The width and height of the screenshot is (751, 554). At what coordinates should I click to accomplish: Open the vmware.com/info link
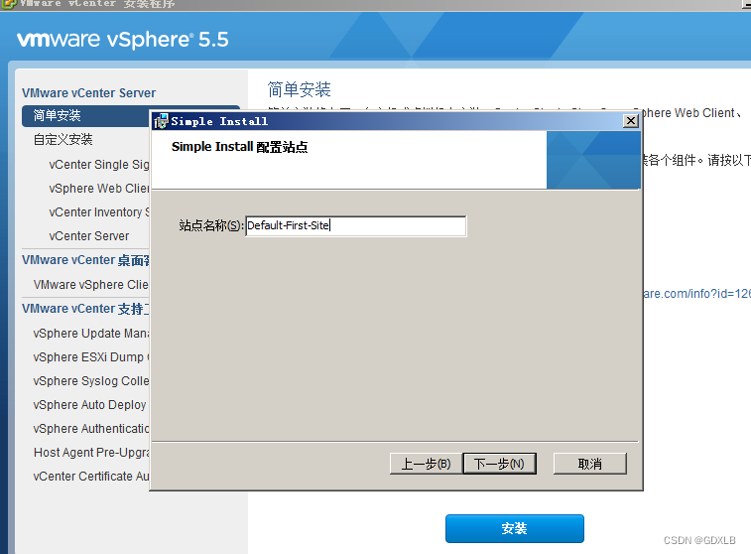coord(696,293)
